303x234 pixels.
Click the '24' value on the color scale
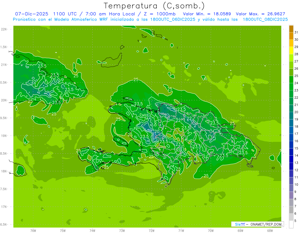click(x=296, y=83)
